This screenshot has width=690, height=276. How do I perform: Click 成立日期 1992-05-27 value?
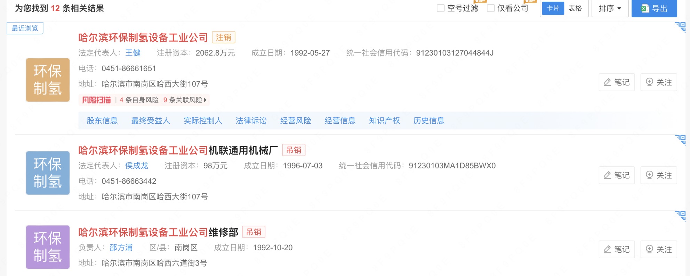[310, 53]
